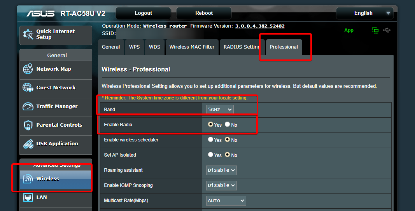The height and width of the screenshot is (211, 415).
Task: Select Yes for Enable wireless scheduler
Action: coord(211,140)
